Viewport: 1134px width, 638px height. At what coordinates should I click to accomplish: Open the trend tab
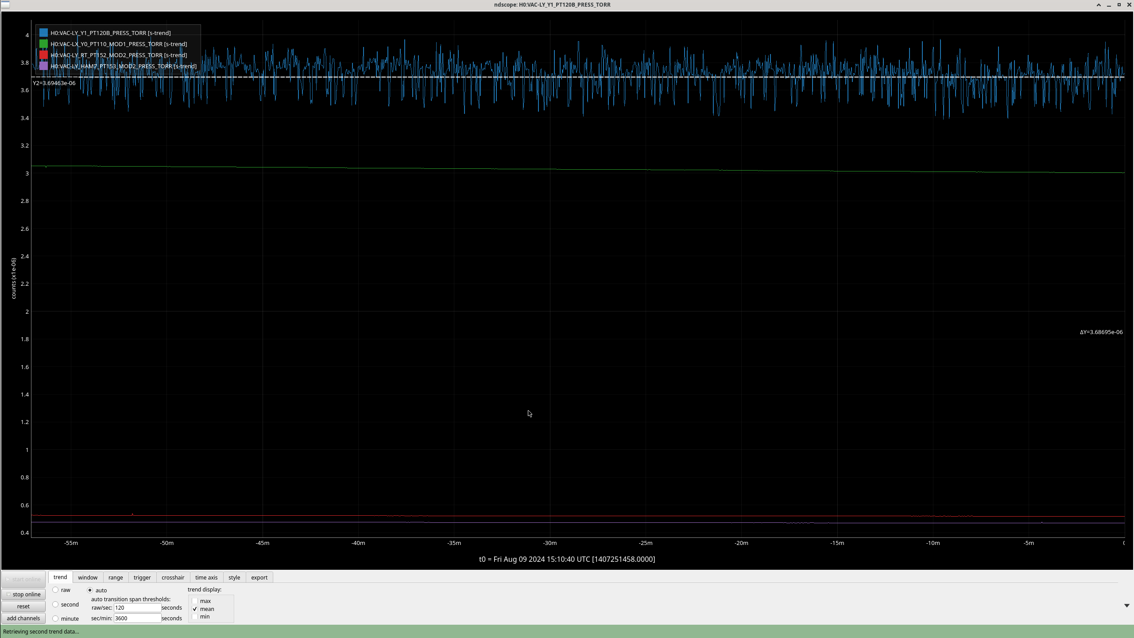click(60, 577)
